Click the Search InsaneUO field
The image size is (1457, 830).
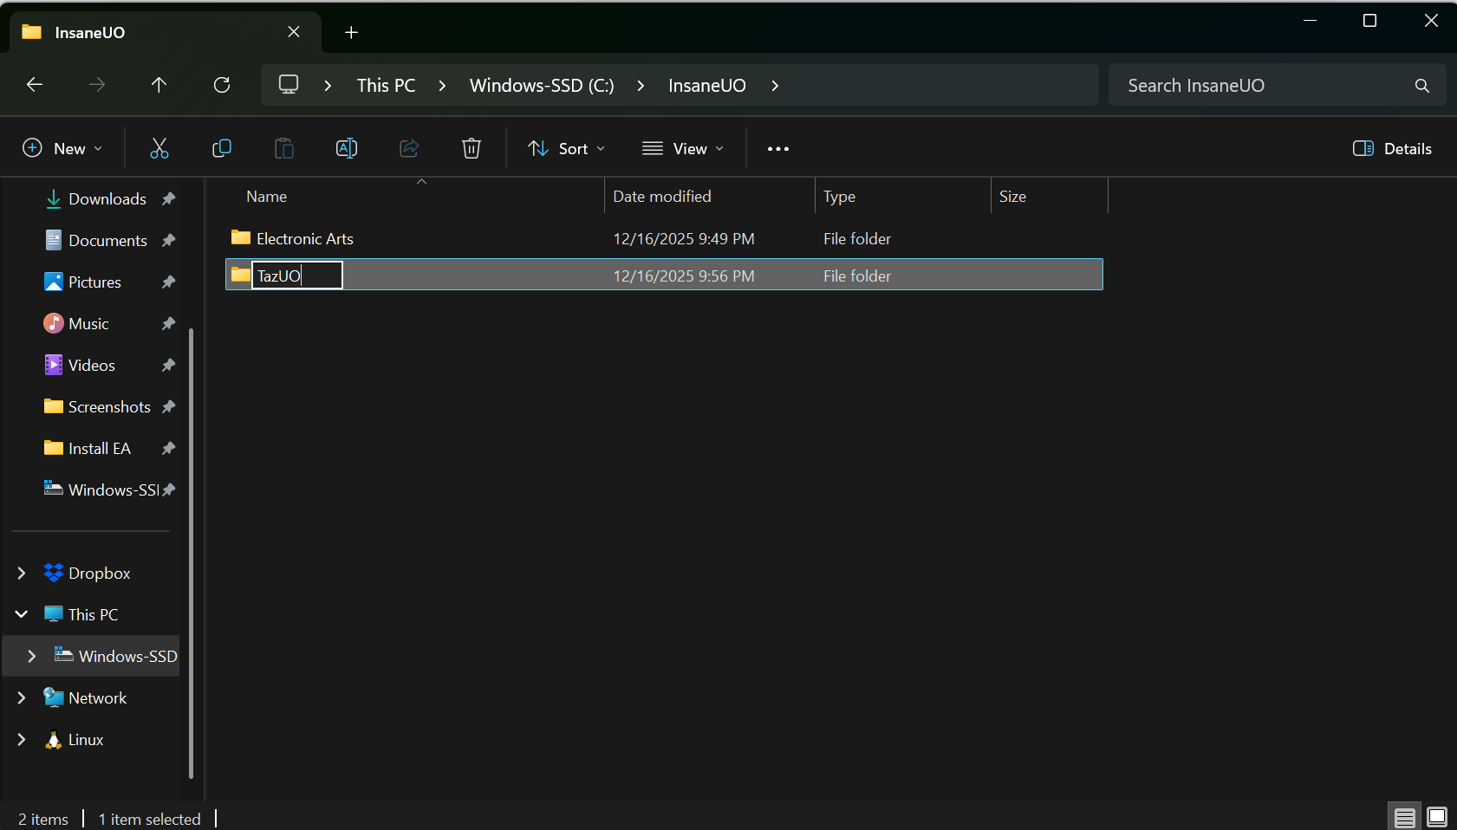1265,85
